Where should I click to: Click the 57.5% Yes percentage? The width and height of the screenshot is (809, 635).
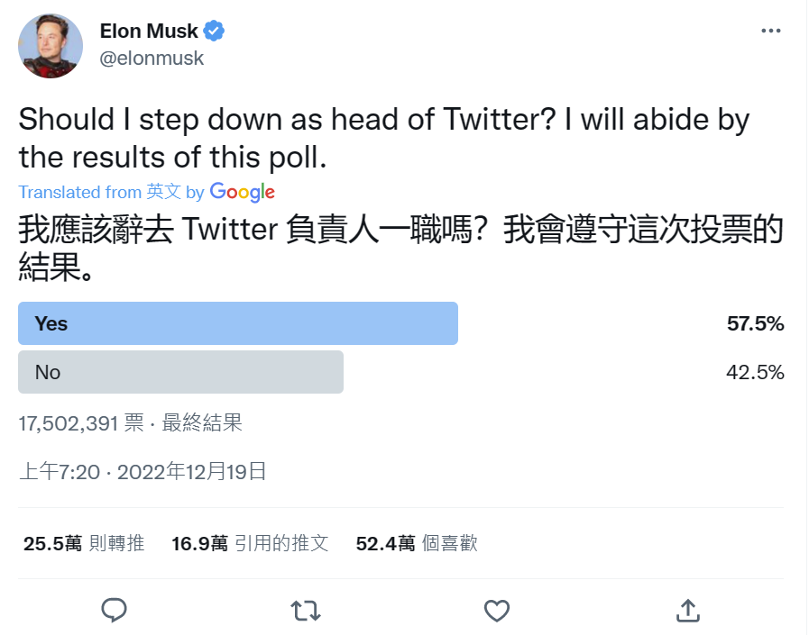[755, 324]
